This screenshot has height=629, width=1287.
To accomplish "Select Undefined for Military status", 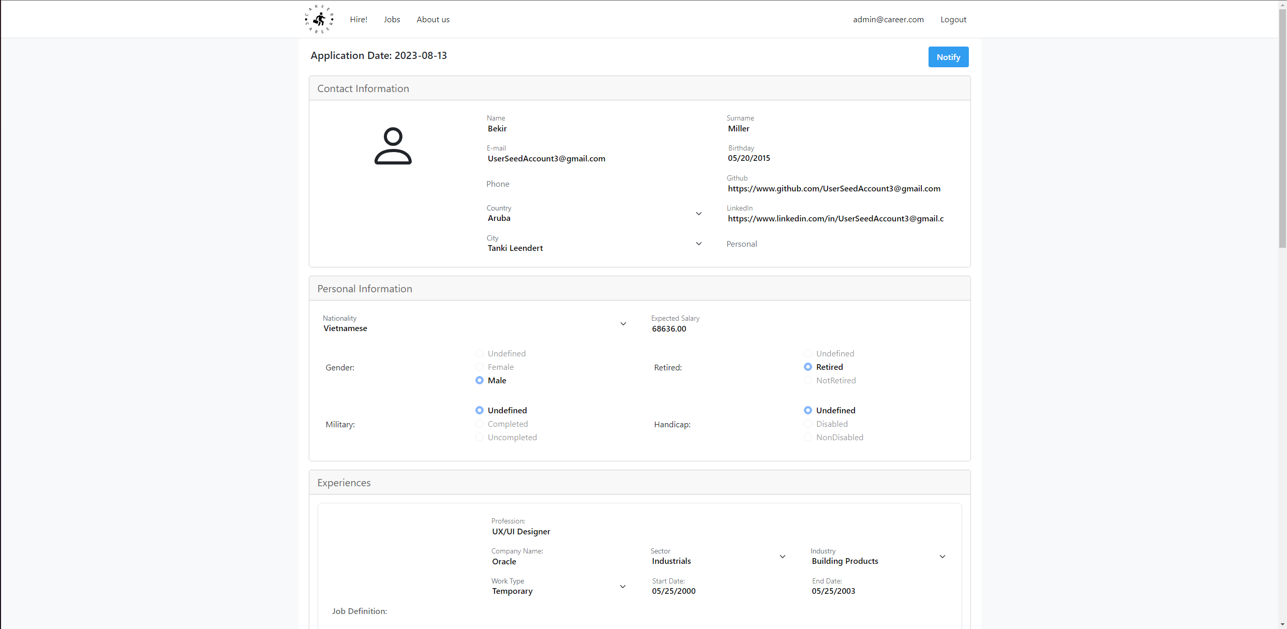I will click(480, 410).
